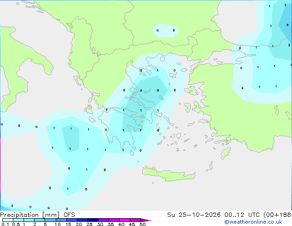Click the '35' legend scale label
The height and width of the screenshot is (226, 292).
pos(111,224)
